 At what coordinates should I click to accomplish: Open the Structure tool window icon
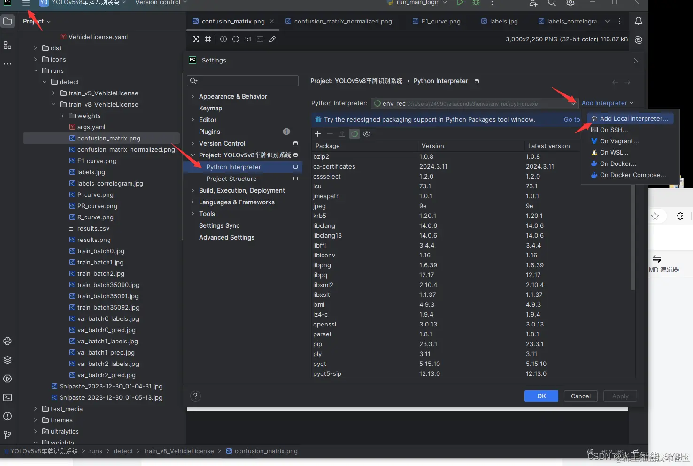point(8,45)
